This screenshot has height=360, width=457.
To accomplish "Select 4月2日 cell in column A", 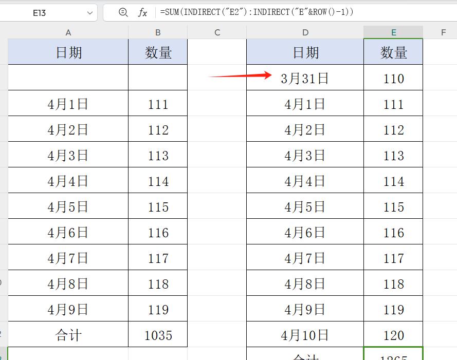I will 68,129.
